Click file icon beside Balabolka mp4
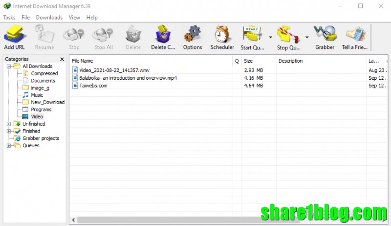 point(75,78)
